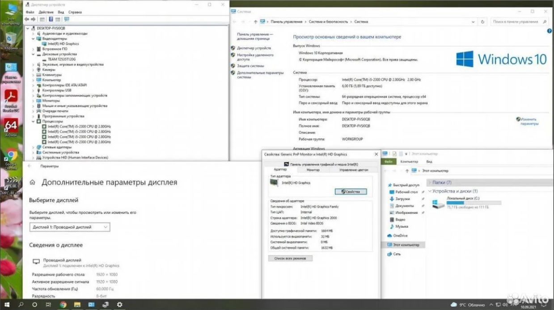
Task: Click the monitor scan icon in Device Manager toolbar
Action: point(67,19)
